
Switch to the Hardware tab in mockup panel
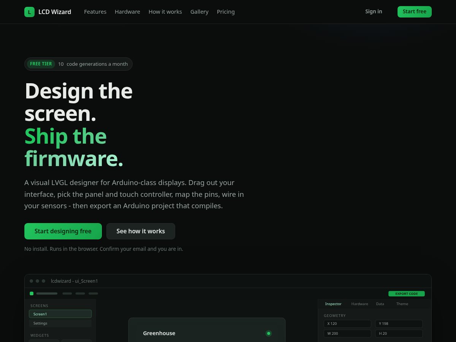tap(359, 304)
